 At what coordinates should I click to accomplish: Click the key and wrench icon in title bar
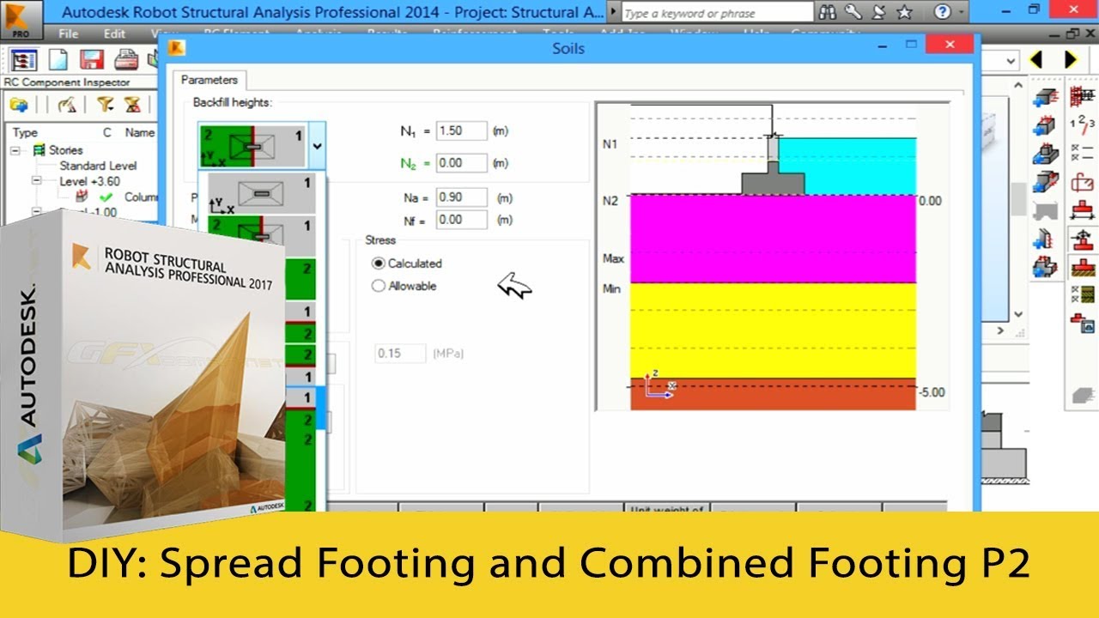(853, 12)
